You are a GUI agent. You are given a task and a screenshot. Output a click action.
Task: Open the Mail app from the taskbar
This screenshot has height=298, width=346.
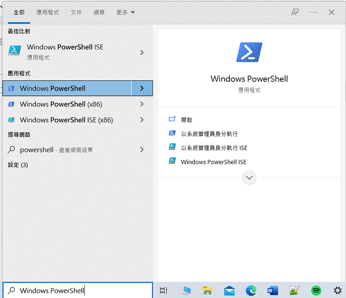point(229,291)
